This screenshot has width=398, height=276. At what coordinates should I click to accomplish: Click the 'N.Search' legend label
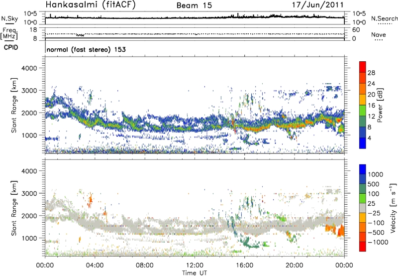click(x=385, y=18)
